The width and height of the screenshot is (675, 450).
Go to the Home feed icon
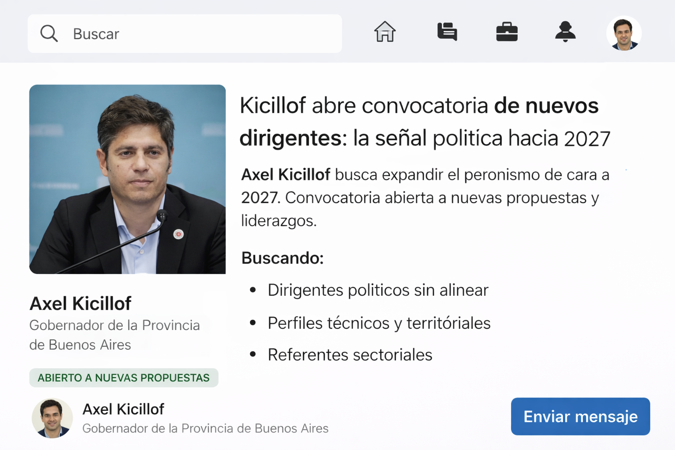click(x=385, y=32)
